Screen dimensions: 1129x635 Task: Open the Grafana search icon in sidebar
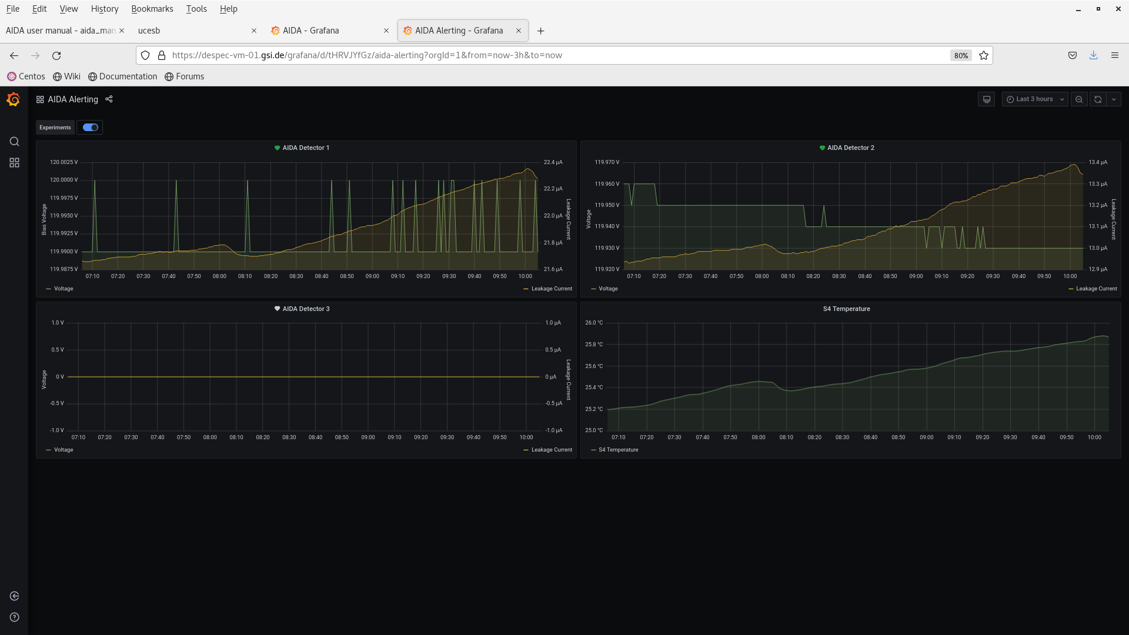[x=14, y=142]
